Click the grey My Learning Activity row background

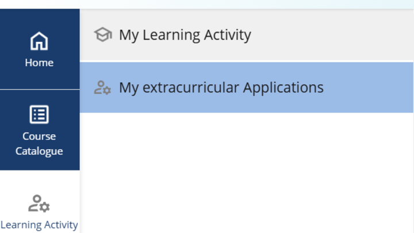pos(247,35)
